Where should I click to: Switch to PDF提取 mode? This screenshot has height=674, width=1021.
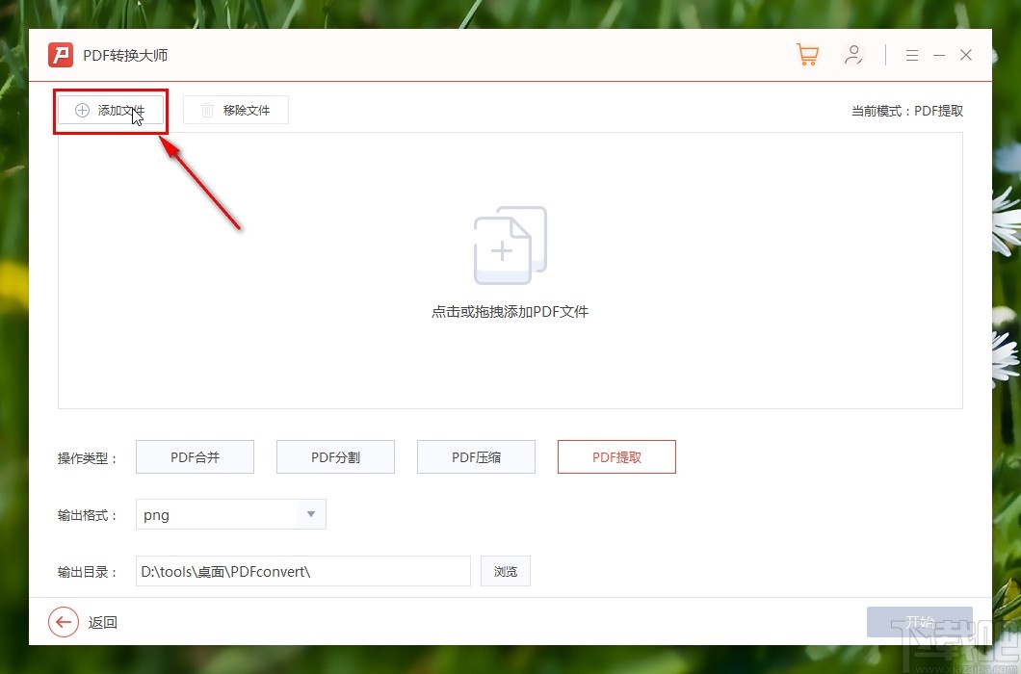[616, 456]
